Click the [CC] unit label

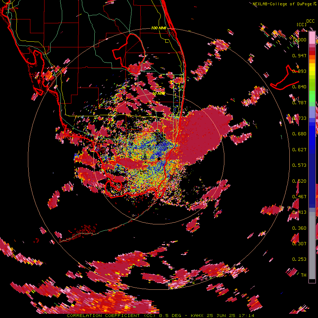(301, 24)
